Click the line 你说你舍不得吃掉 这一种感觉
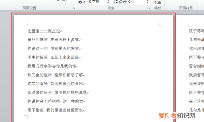The height and width of the screenshot is (122, 204). tap(55, 101)
